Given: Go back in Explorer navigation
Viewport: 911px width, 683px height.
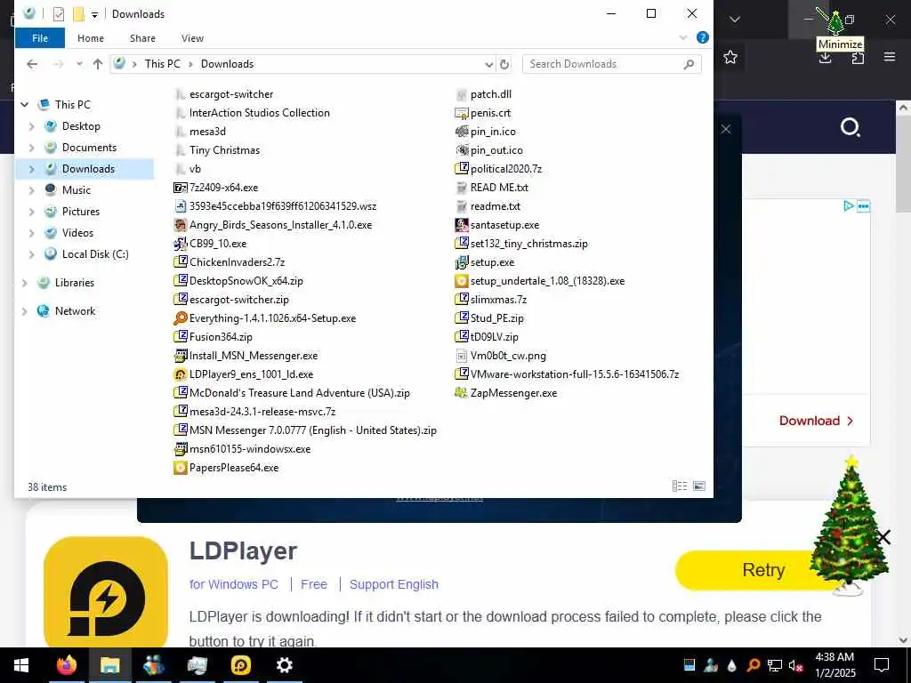Looking at the screenshot, I should (32, 64).
